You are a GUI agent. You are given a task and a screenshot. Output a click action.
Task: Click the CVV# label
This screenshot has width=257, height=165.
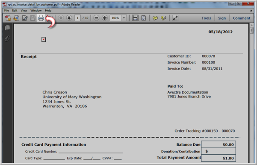[x=107, y=158]
